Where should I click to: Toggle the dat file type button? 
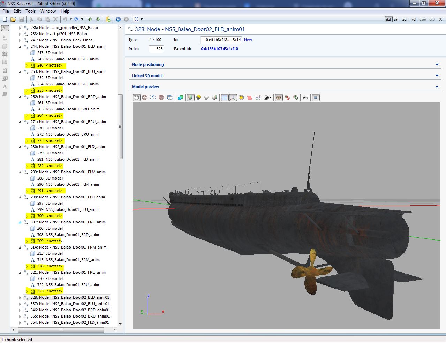[388, 20]
